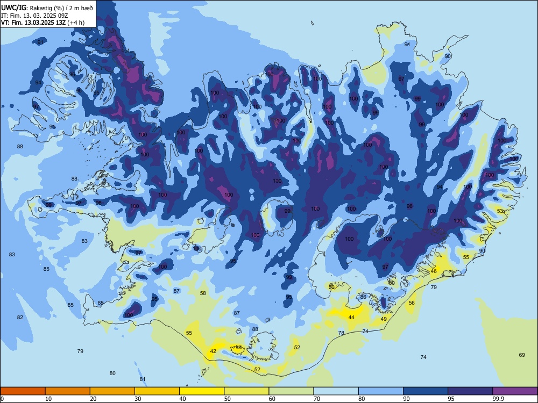Select the '69' value over the southeast ocean

click(x=522, y=355)
